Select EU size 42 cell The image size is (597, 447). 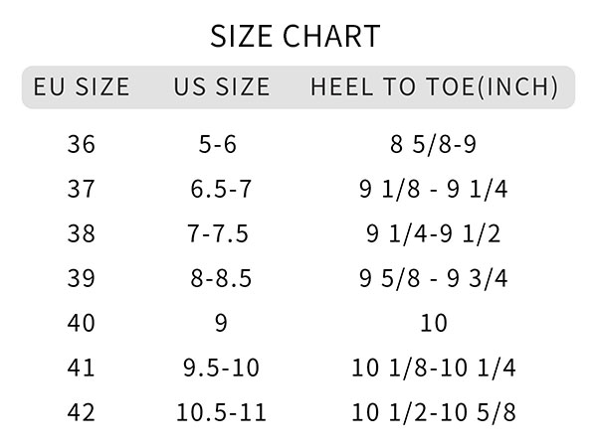82,412
